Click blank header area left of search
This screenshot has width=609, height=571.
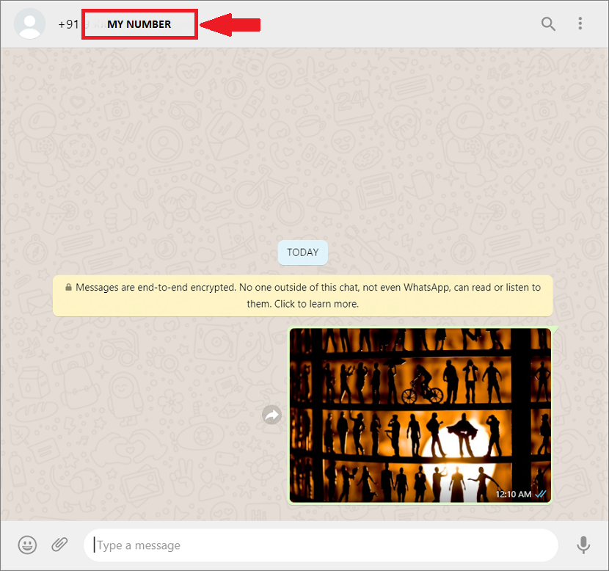[x=404, y=23]
